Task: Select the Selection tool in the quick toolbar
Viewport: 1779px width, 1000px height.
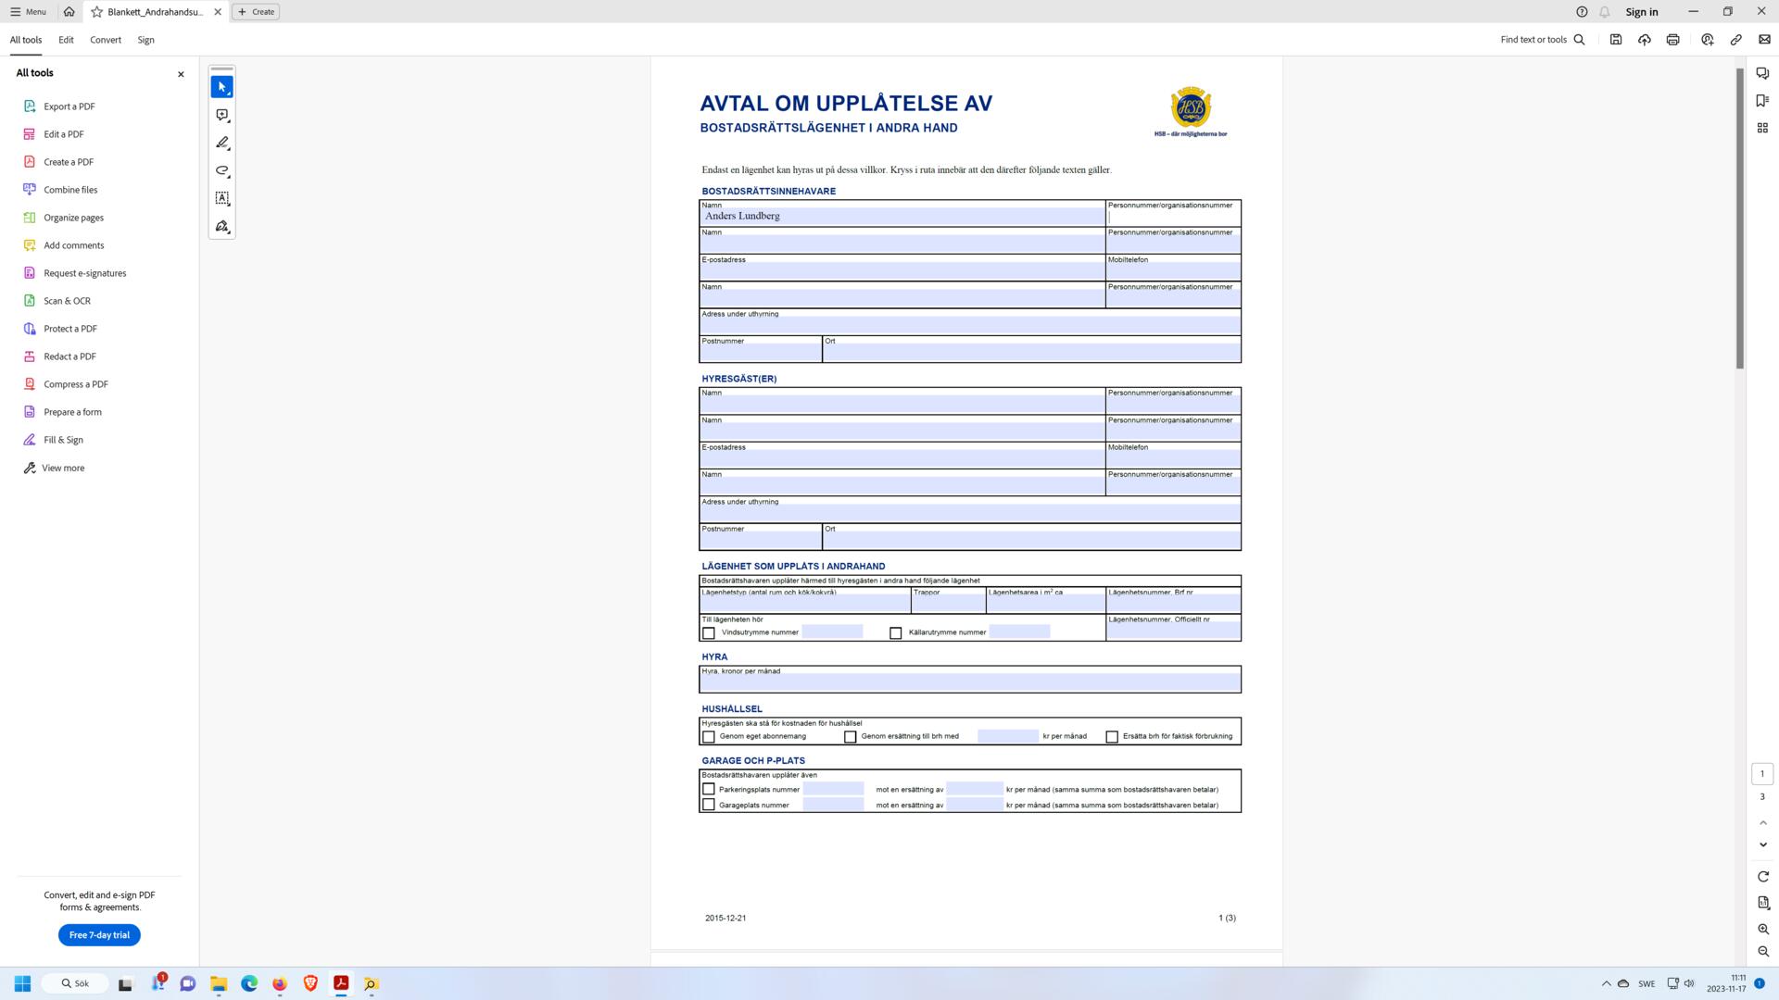Action: (221, 86)
